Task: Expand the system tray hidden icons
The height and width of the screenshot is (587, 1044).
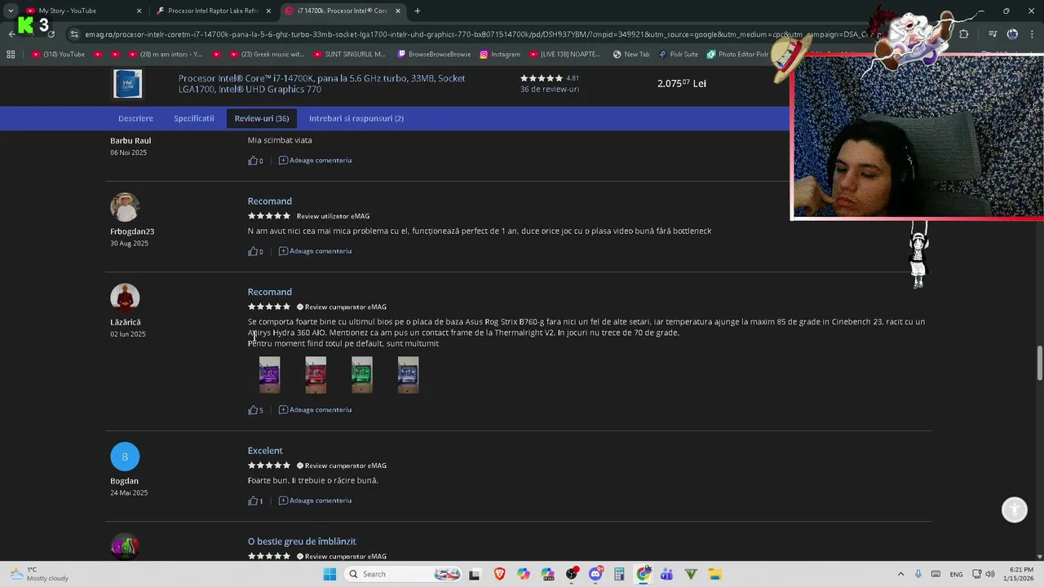Action: (900, 574)
